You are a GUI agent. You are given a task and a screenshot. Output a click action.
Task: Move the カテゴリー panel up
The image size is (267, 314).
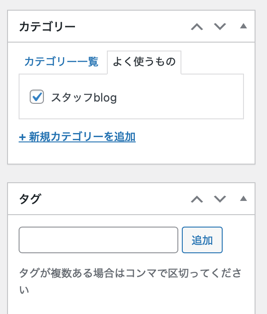pos(197,27)
